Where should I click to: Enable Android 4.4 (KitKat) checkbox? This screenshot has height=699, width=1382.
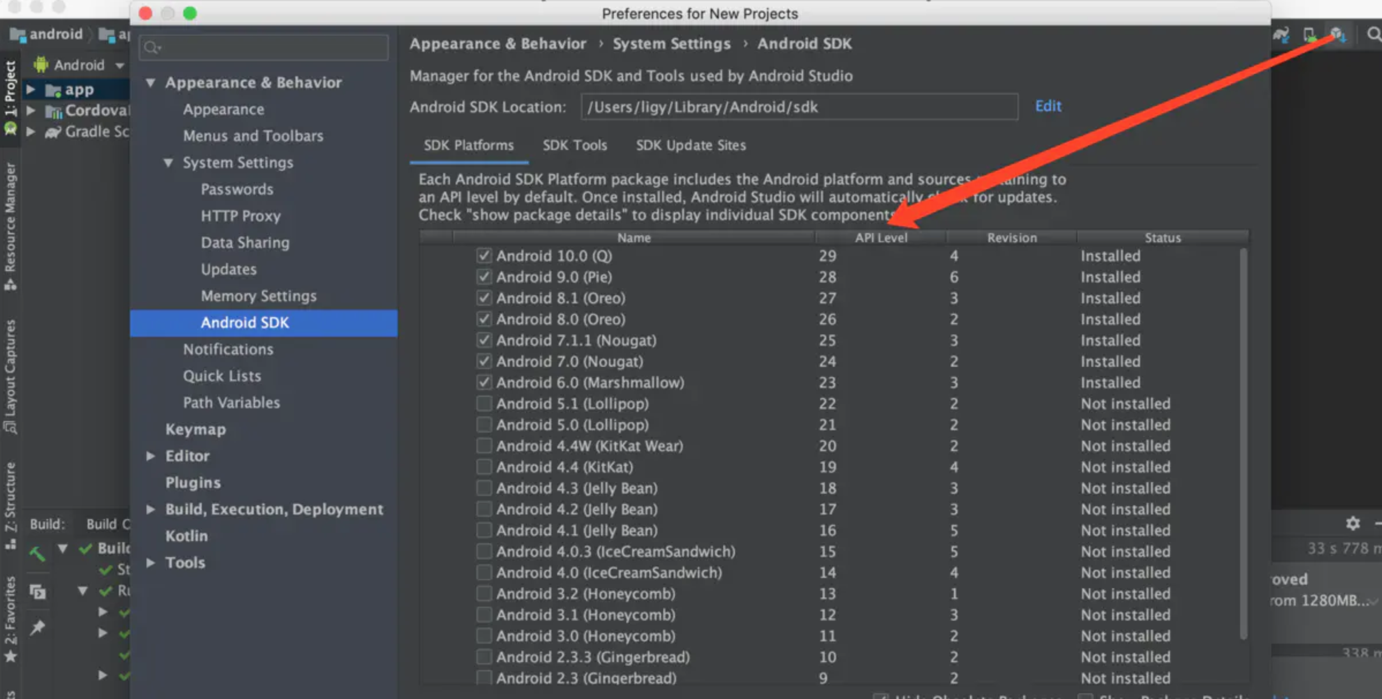(x=484, y=467)
